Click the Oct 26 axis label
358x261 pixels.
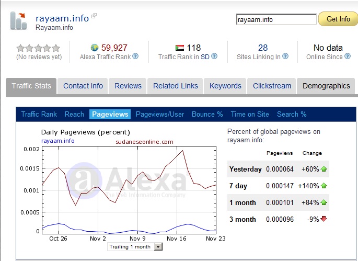click(x=58, y=239)
